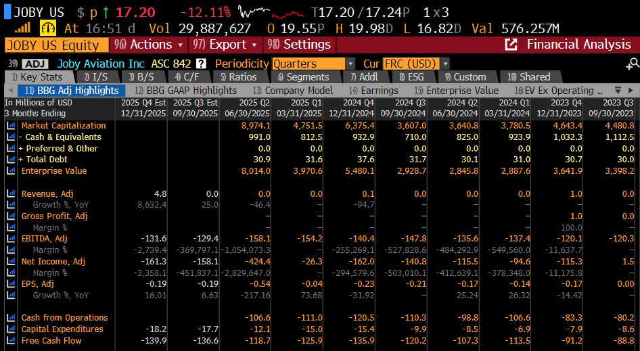Click the Free Cash Flow row label

pos(51,340)
